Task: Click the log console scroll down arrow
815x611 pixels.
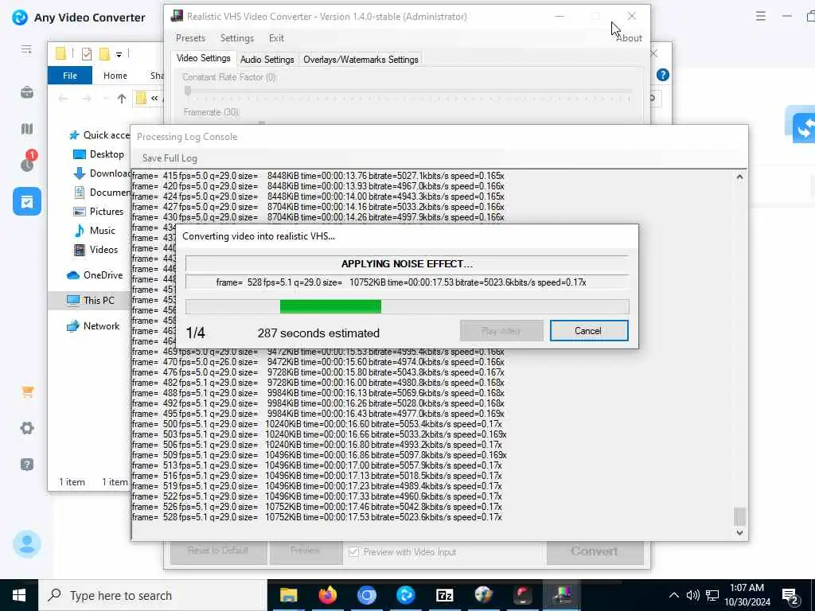Action: tap(739, 532)
